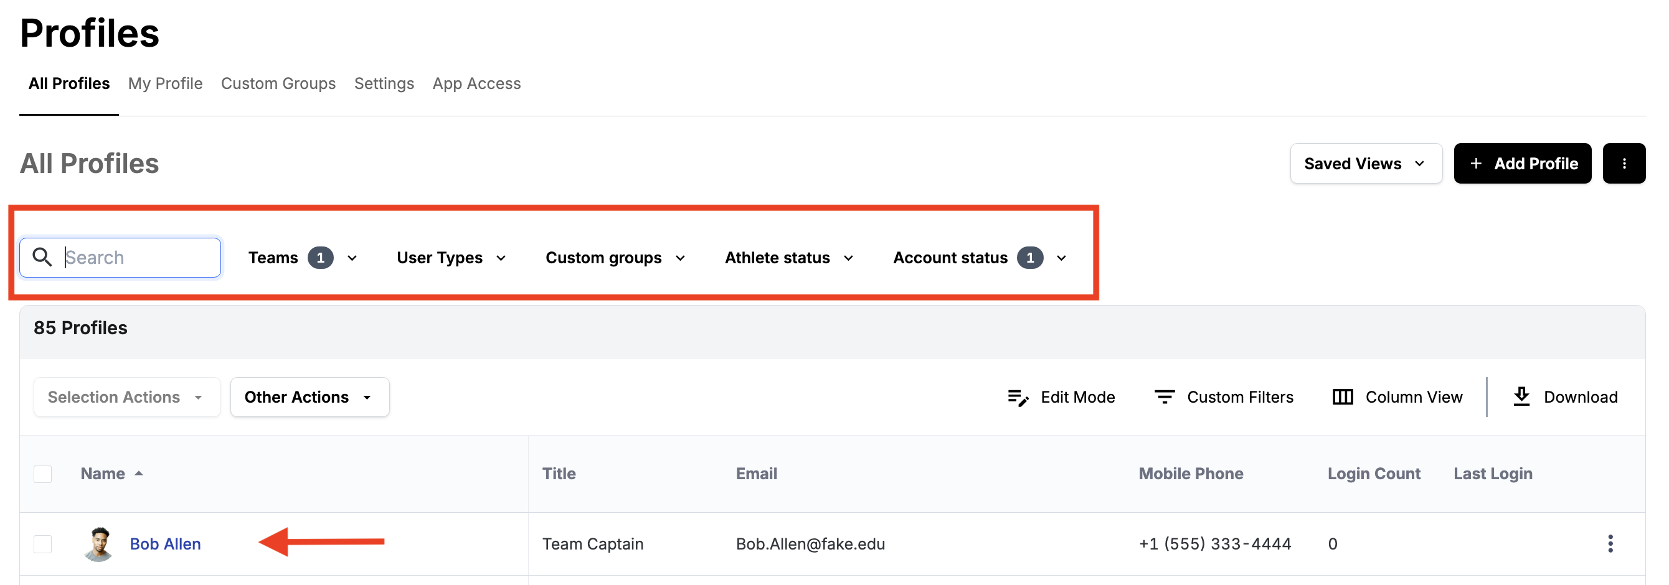Open Bob Allen's profile link
Screen dimensions: 1669x585
pyautogui.click(x=165, y=543)
